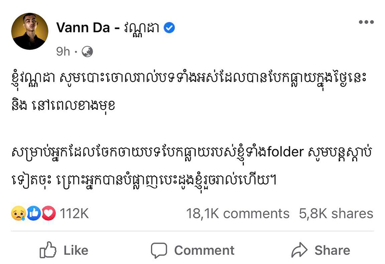This screenshot has width=385, height=264.
Task: View the 5,8K shares list
Action: coord(336,214)
